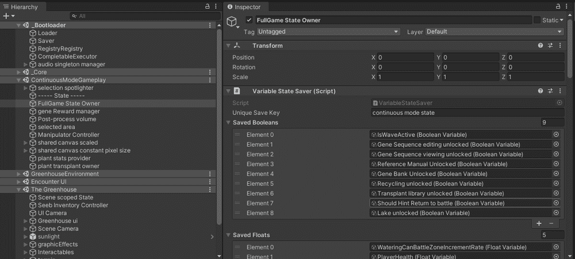Click the Saved Booleans size field
This screenshot has width=575, height=259.
coord(552,122)
